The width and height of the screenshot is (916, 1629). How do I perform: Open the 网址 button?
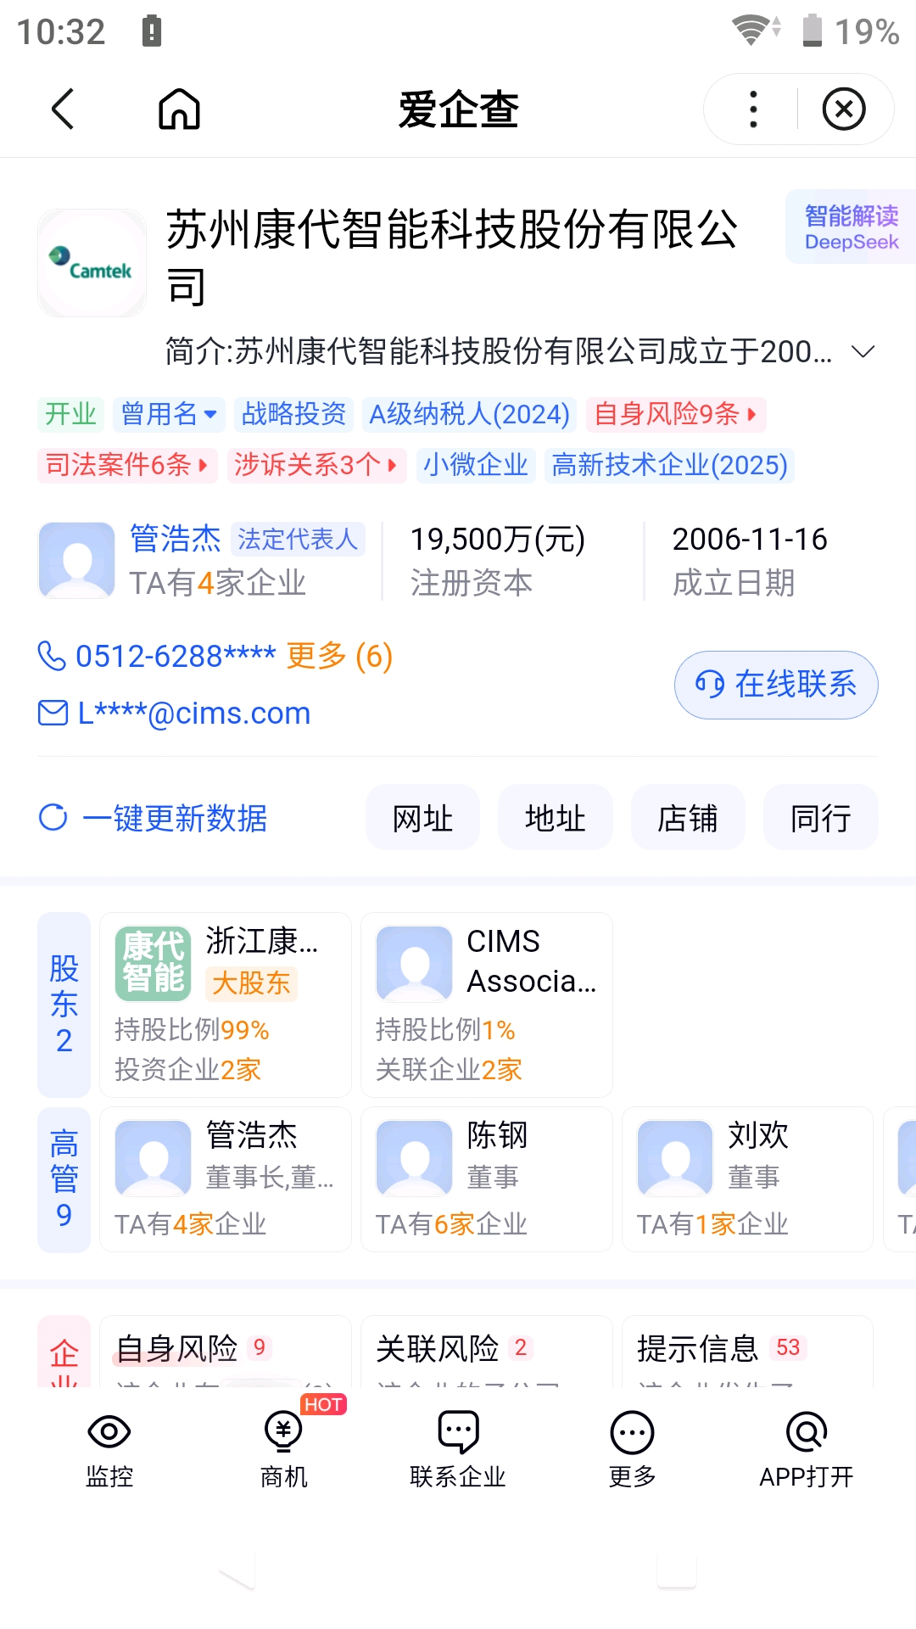tap(422, 818)
